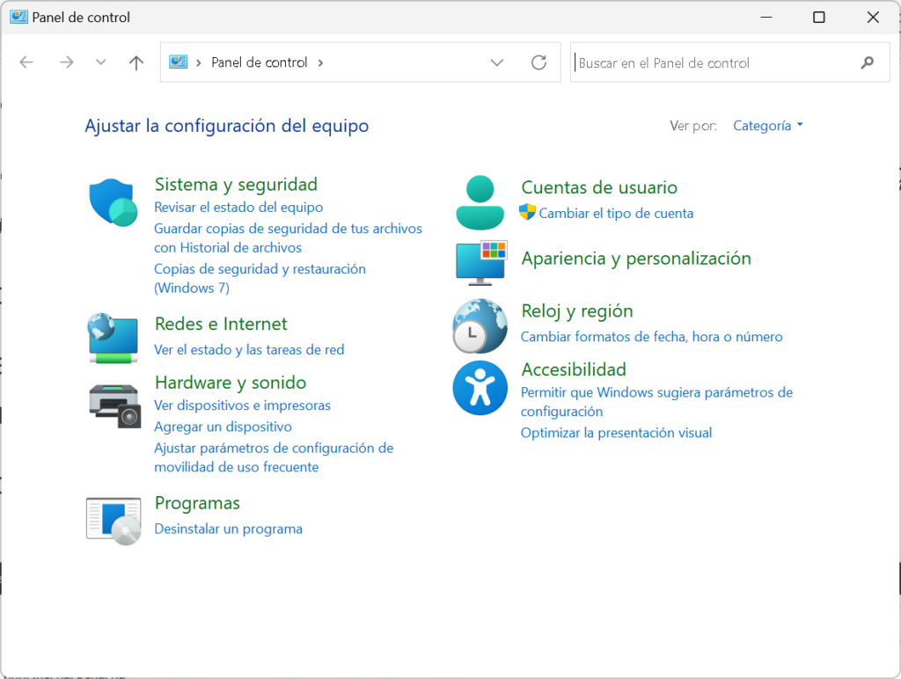Open Sistema y seguridad category heading
The image size is (901, 679).
coord(236,184)
